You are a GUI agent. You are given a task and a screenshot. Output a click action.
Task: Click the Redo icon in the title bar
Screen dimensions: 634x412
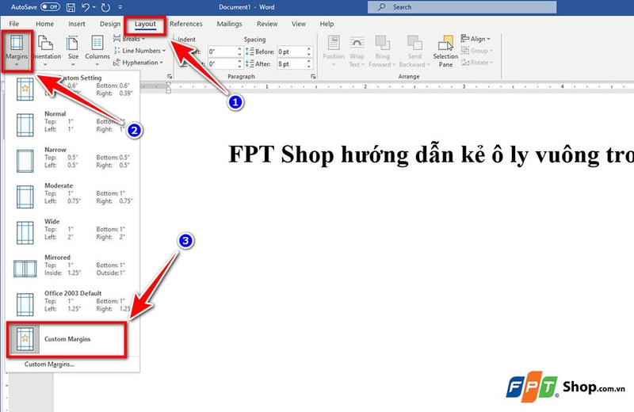[x=105, y=7]
